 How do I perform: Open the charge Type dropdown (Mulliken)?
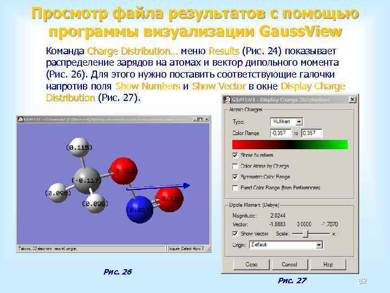[287, 122]
